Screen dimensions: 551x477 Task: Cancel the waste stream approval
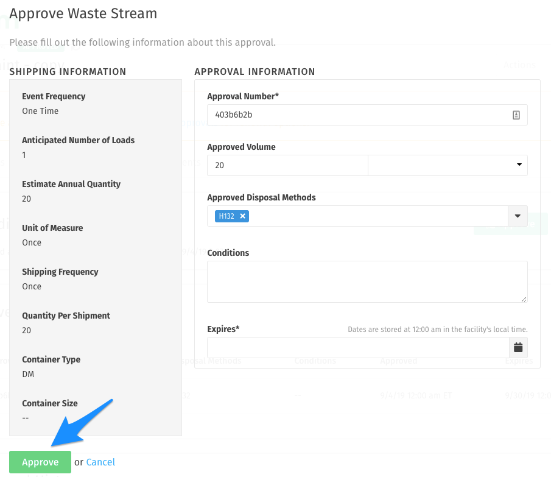click(x=100, y=462)
